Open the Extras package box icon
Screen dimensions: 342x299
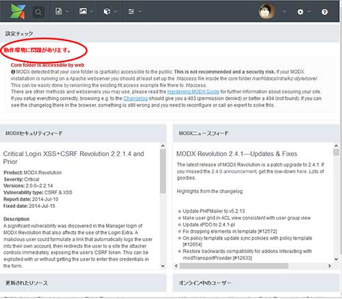[107, 12]
